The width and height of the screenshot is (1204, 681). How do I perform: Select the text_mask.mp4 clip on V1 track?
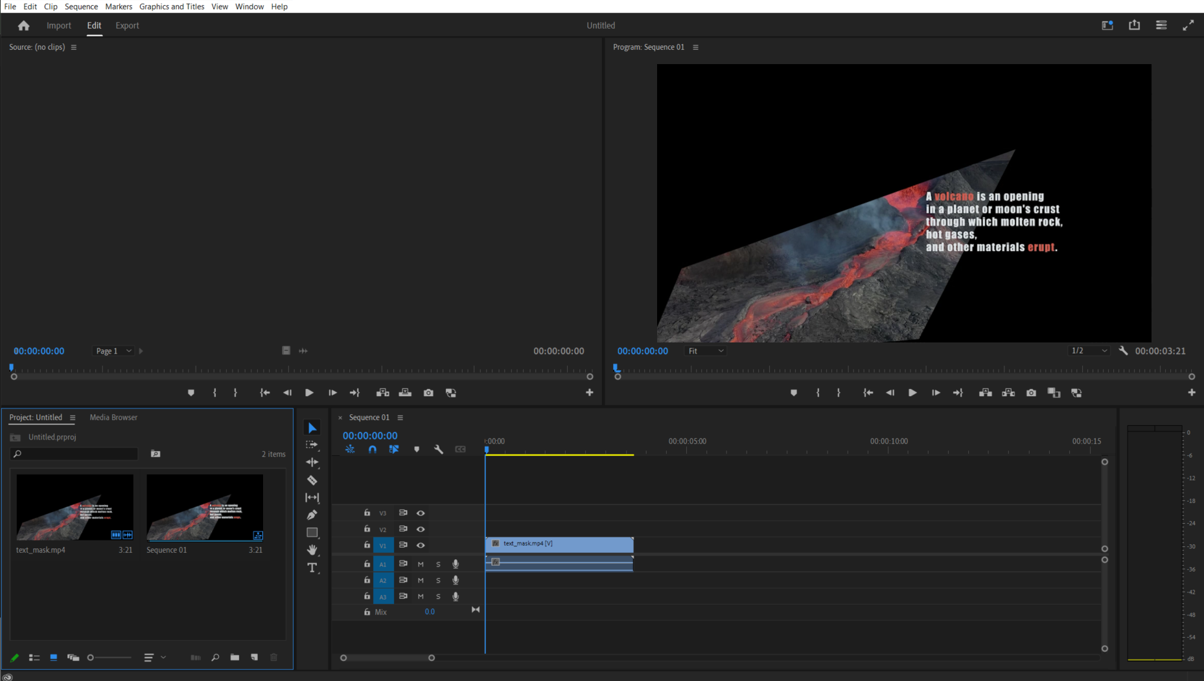click(x=559, y=544)
